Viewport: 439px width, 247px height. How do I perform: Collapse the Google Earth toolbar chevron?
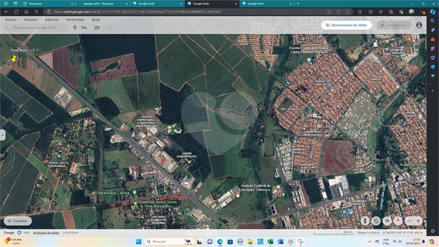pyautogui.click(x=109, y=27)
